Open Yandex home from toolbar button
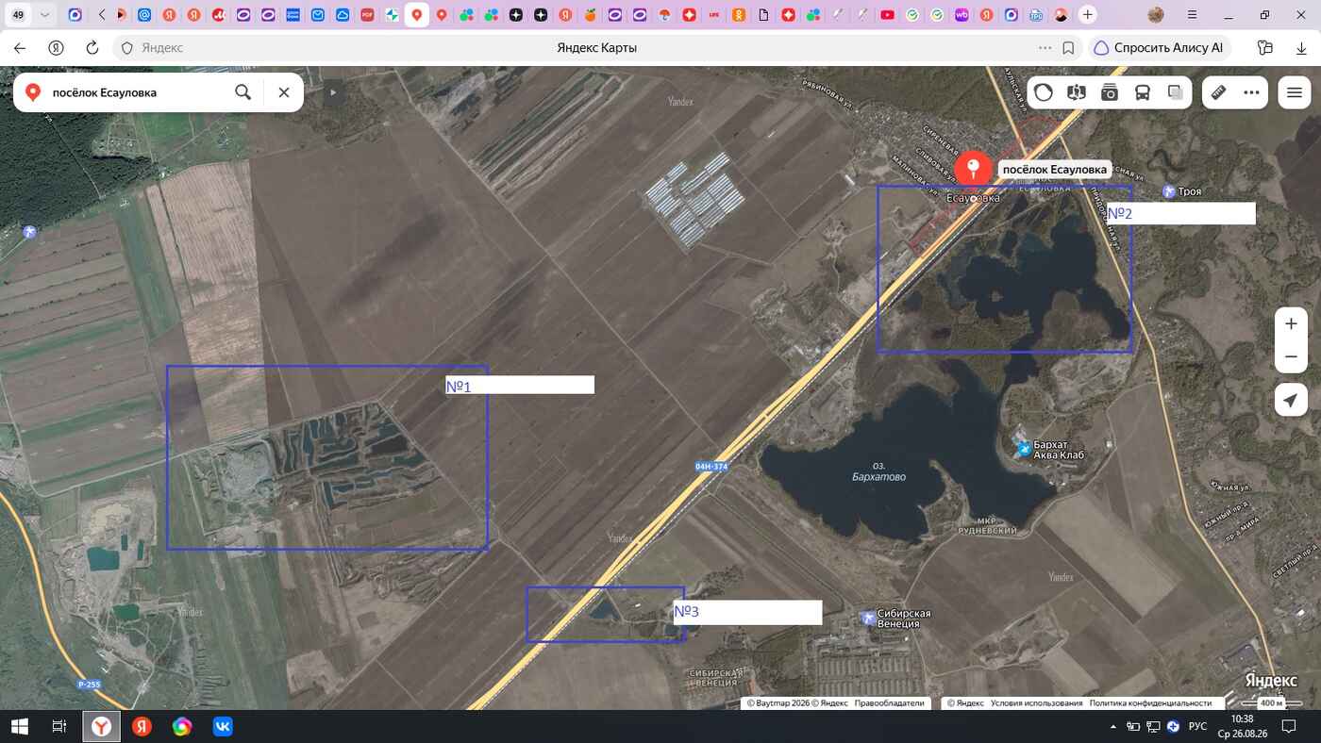 tap(56, 48)
